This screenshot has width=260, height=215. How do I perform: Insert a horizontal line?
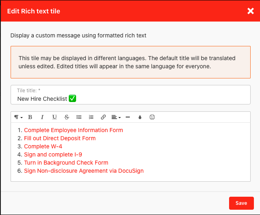pyautogui.click(x=128, y=117)
